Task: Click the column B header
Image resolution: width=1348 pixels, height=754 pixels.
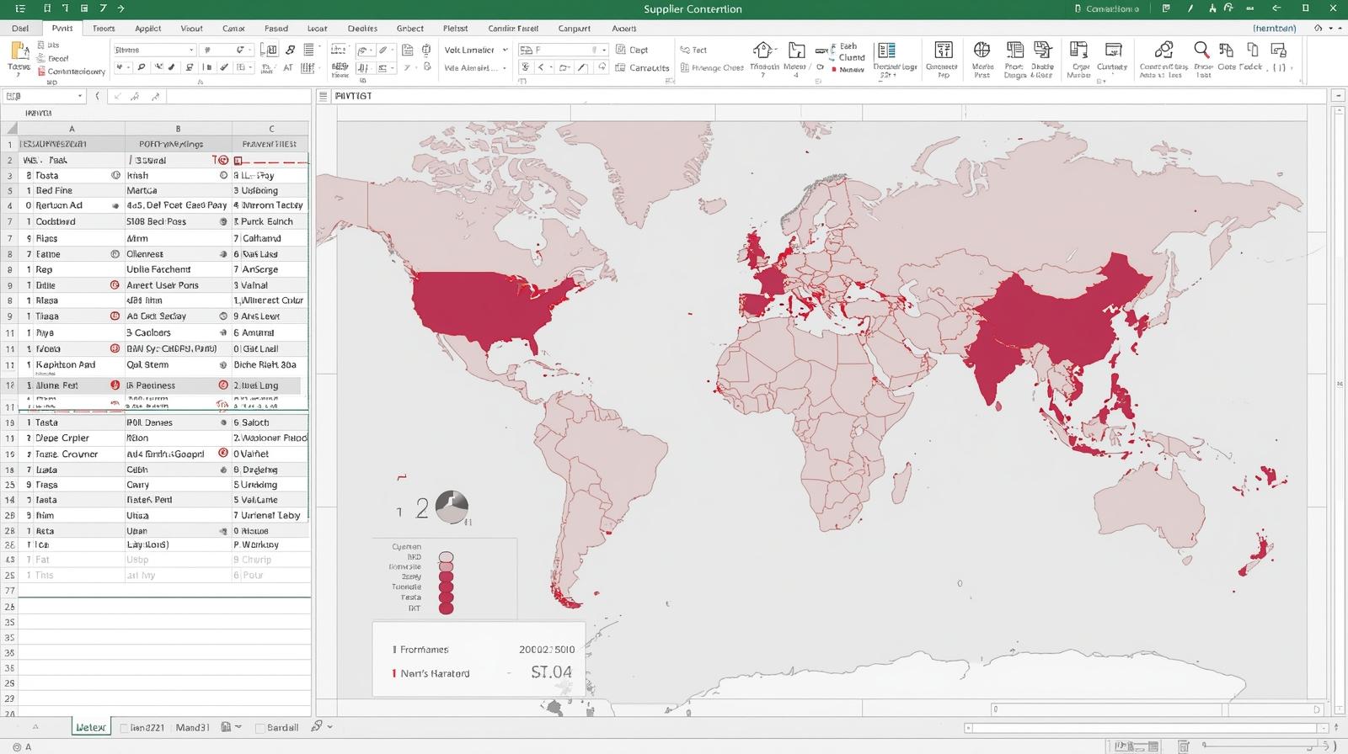Action: 178,129
